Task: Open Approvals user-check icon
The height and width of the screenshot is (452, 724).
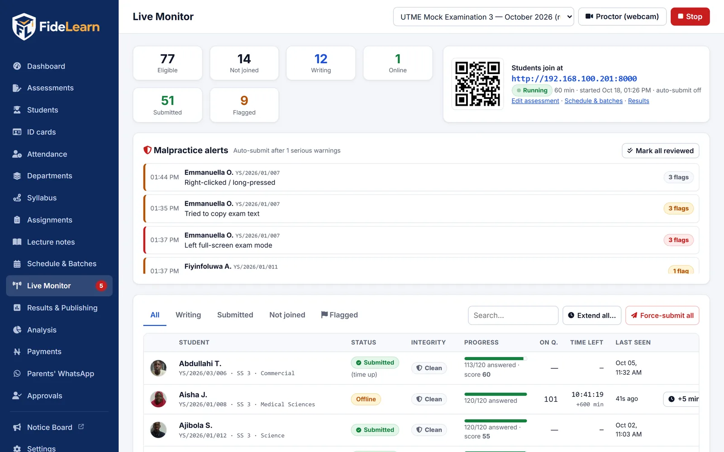Action: click(17, 395)
